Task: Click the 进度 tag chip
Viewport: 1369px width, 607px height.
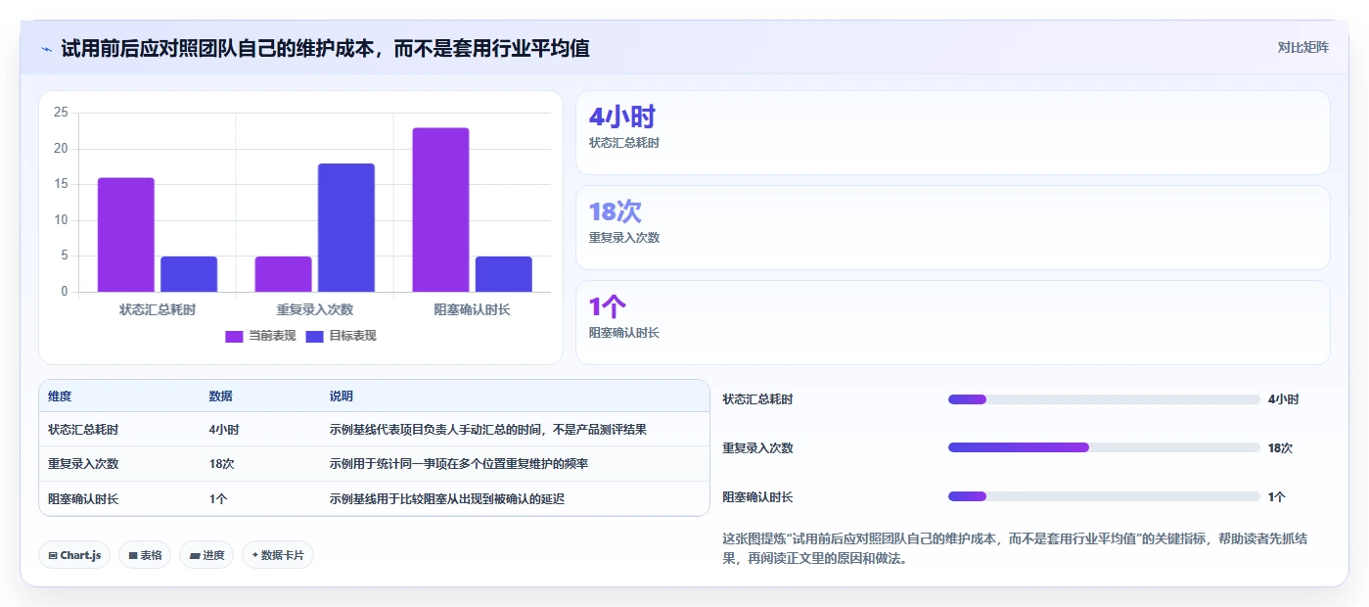Action: pos(206,555)
